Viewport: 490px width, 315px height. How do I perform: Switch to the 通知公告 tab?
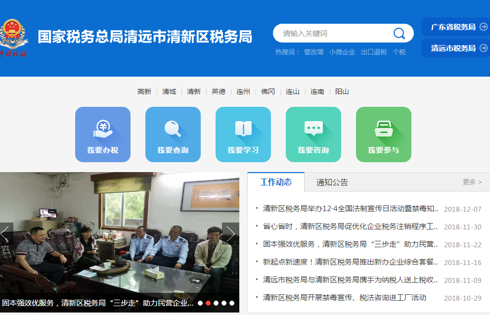point(332,182)
